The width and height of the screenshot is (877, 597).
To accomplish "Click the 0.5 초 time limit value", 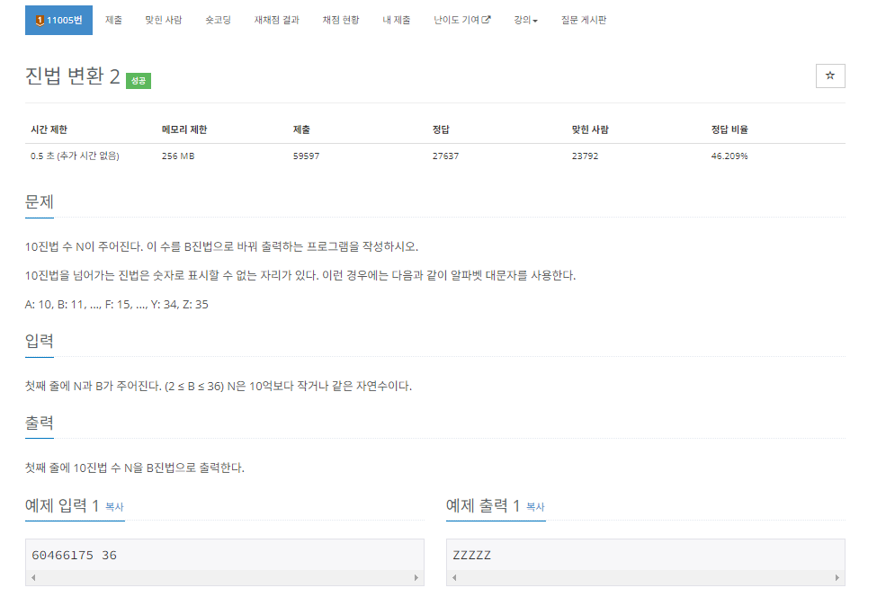I will (75, 156).
